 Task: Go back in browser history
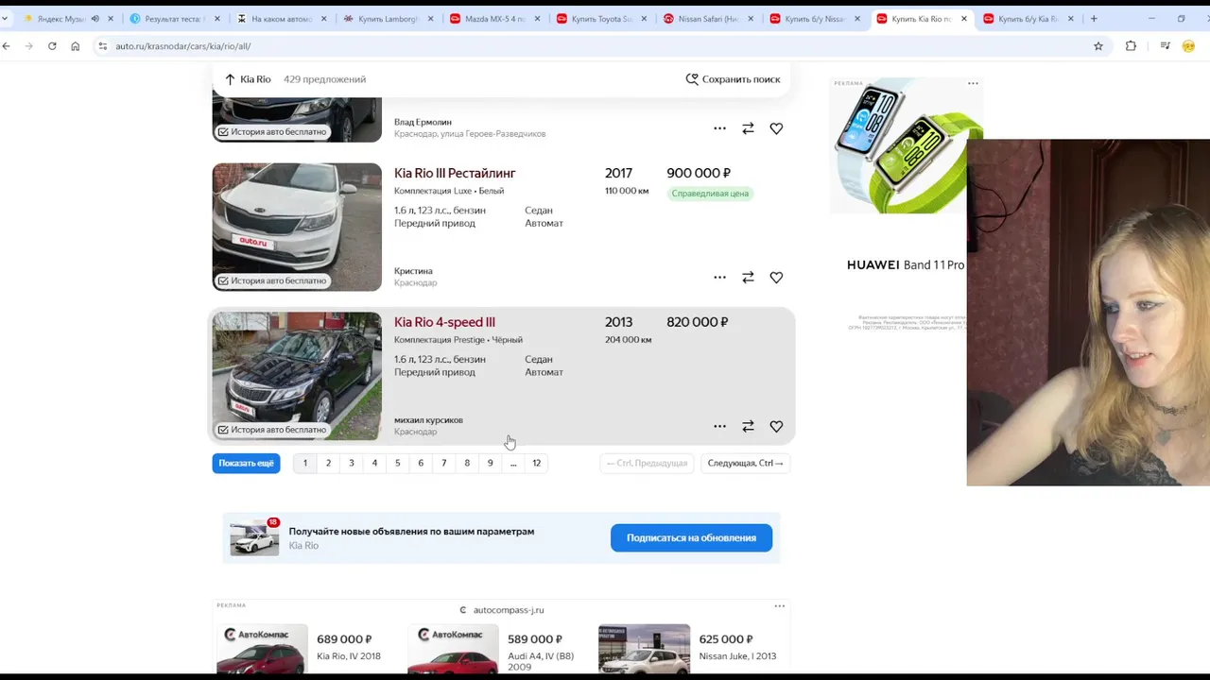pyautogui.click(x=7, y=46)
